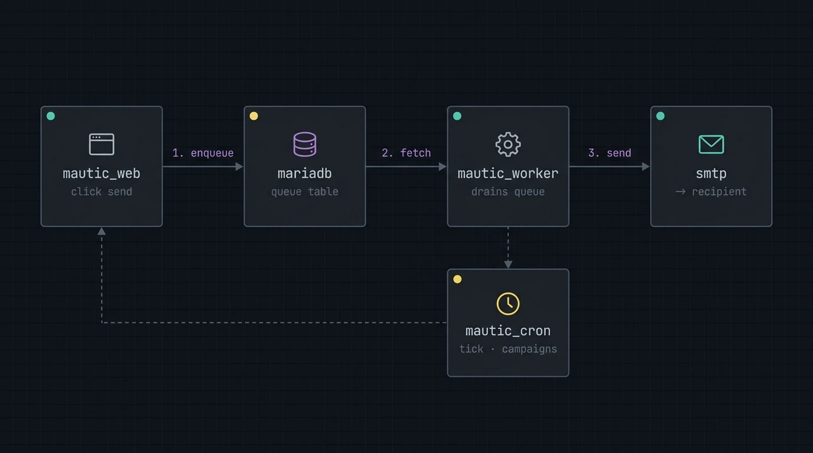Image resolution: width=813 pixels, height=453 pixels.
Task: Click the green status dot on smtp
Action: tap(661, 116)
